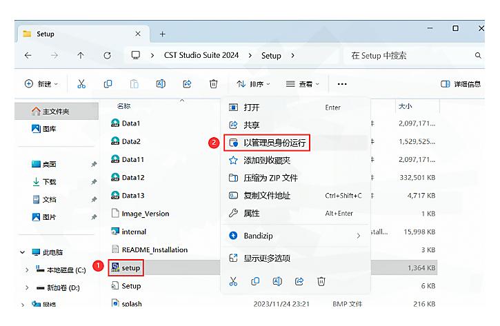The image size is (500, 326).
Task: Click the Paste icon in the toolbar
Action: click(x=134, y=84)
